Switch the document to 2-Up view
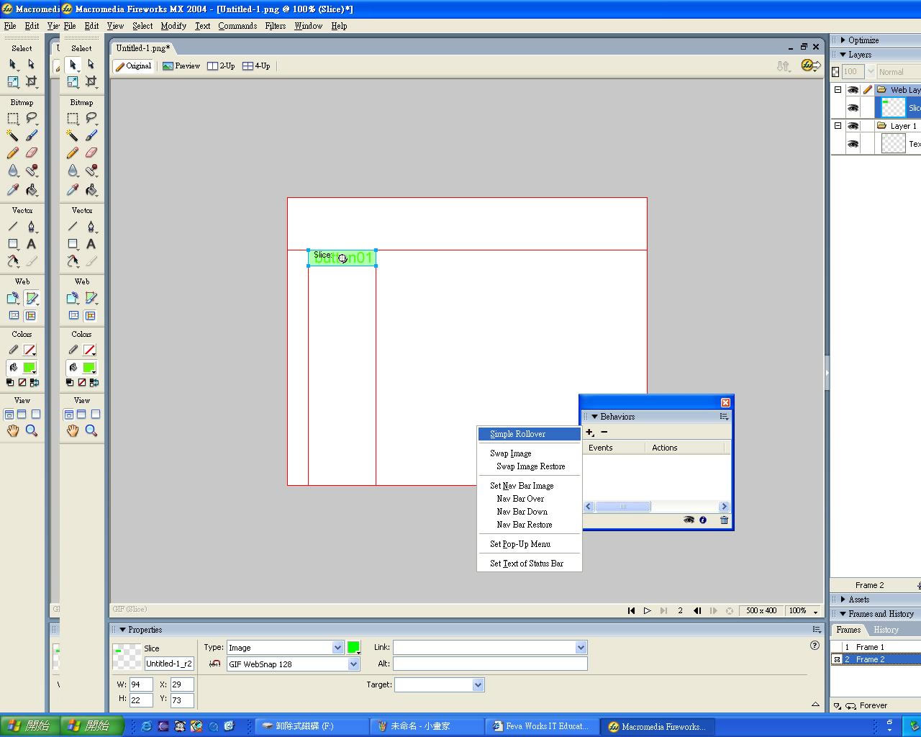921x737 pixels. [221, 66]
